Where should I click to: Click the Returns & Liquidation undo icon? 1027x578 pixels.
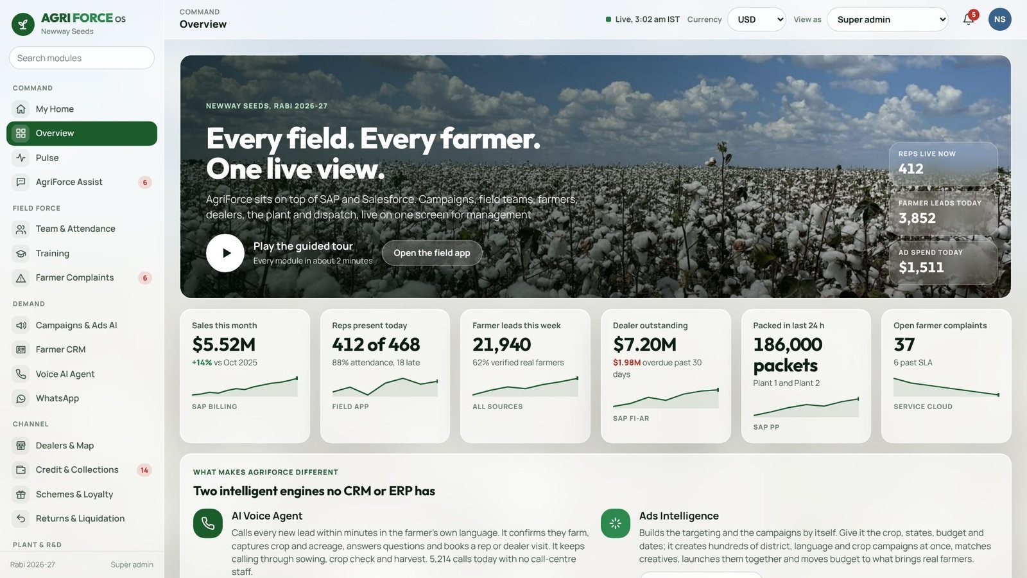click(x=21, y=519)
